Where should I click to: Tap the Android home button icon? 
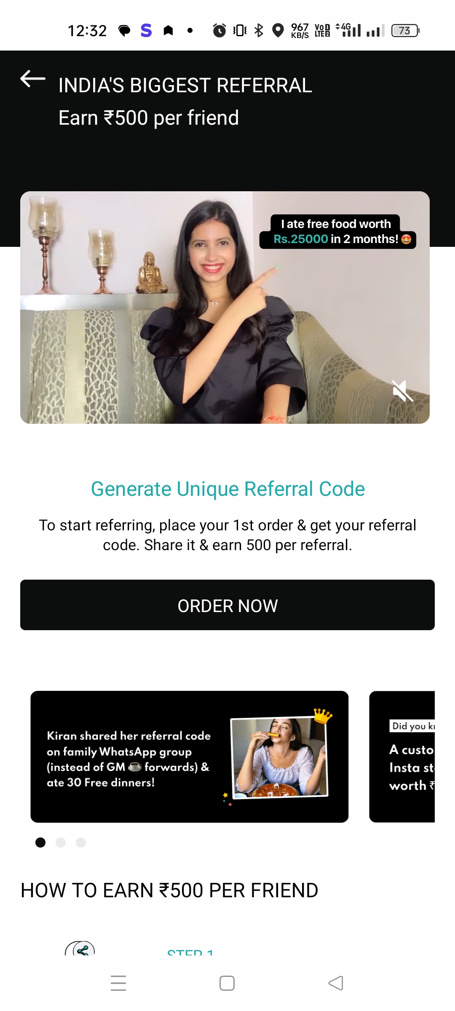click(x=227, y=983)
